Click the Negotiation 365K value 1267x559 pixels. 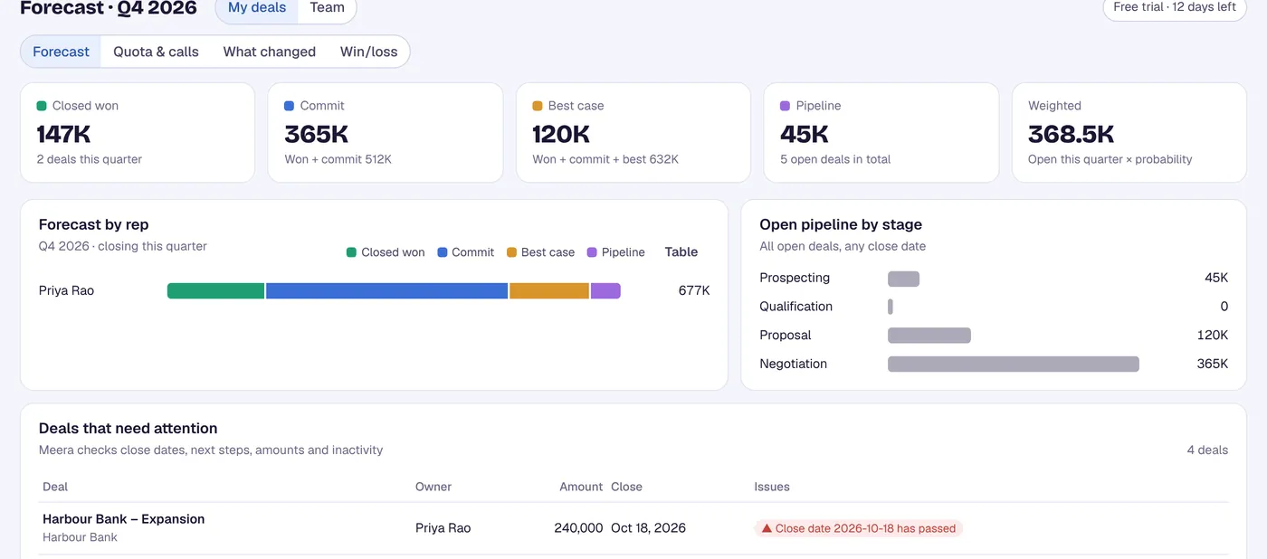click(1212, 364)
